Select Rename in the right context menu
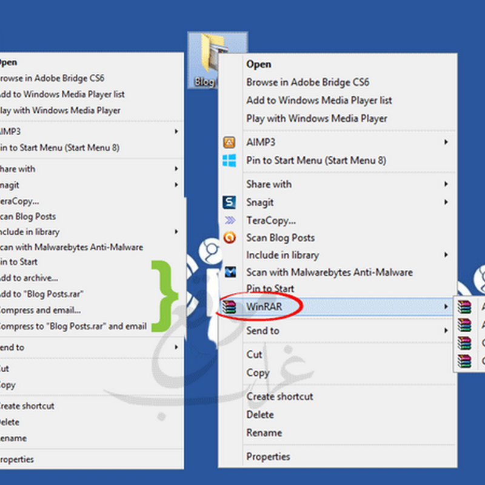The image size is (485, 485). pyautogui.click(x=264, y=433)
